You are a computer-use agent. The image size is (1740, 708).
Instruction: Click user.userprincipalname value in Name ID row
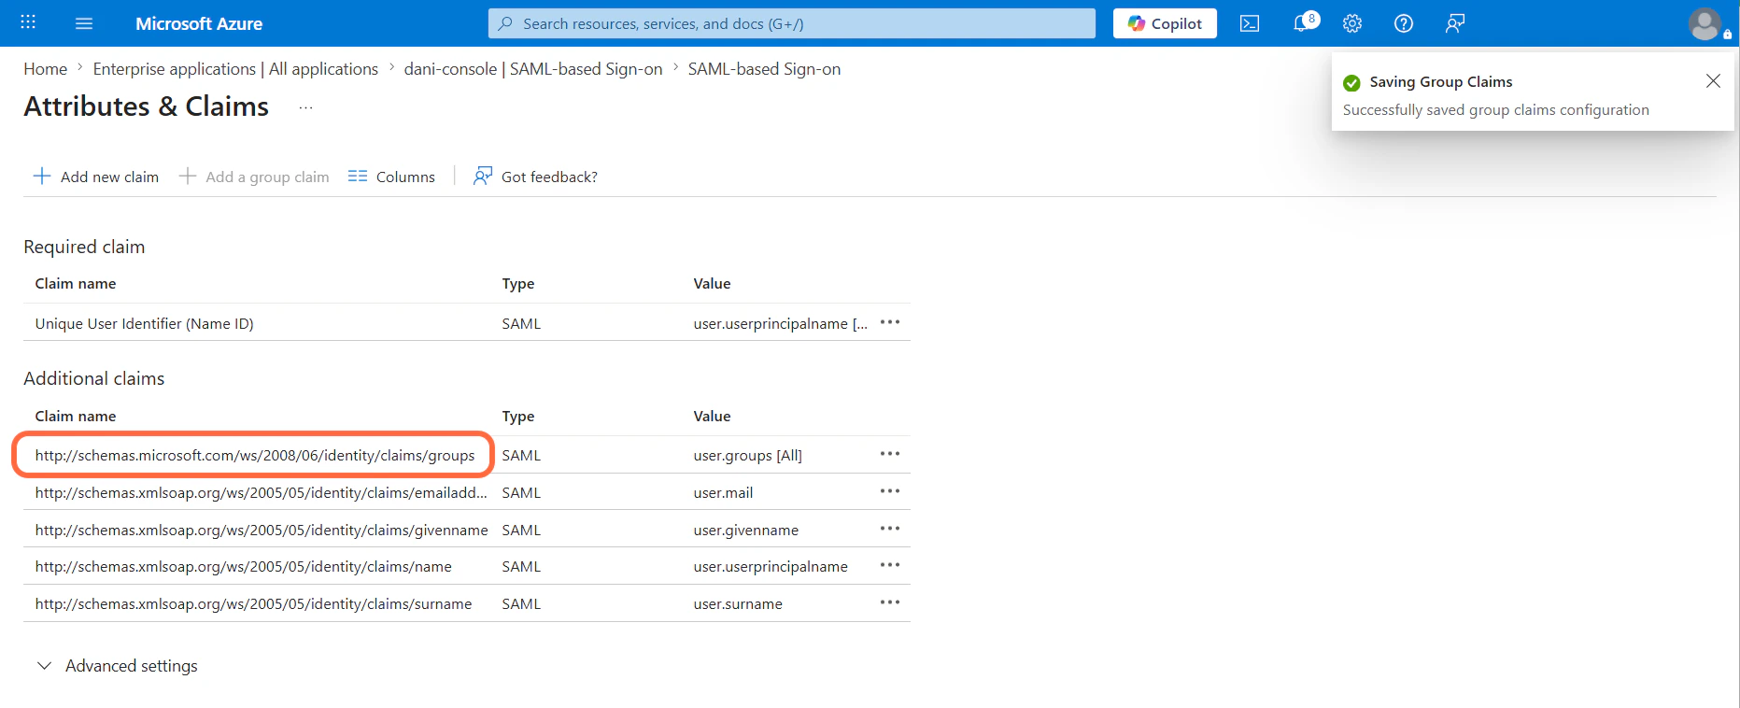781,323
